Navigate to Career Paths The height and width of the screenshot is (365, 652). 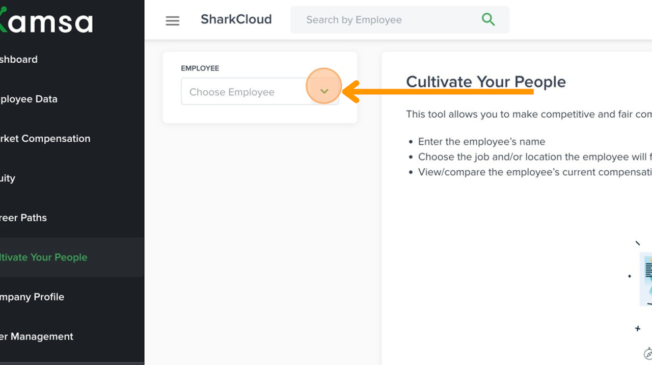coord(23,218)
